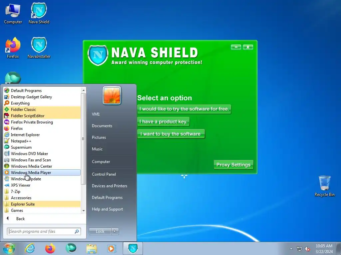The image size is (341, 255).
Task: Click the muted volume tray icon
Action: tap(307, 249)
